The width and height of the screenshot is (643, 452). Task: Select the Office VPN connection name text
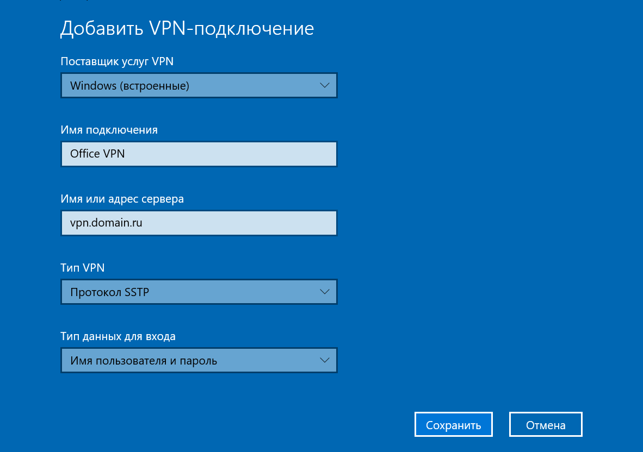(98, 154)
